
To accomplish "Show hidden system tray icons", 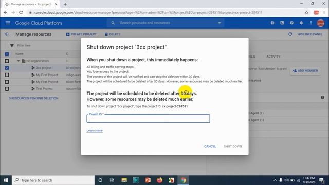I will [x=275, y=180].
